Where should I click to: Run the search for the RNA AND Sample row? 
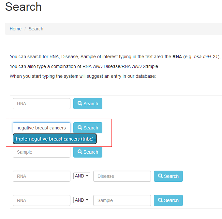tap(168, 200)
